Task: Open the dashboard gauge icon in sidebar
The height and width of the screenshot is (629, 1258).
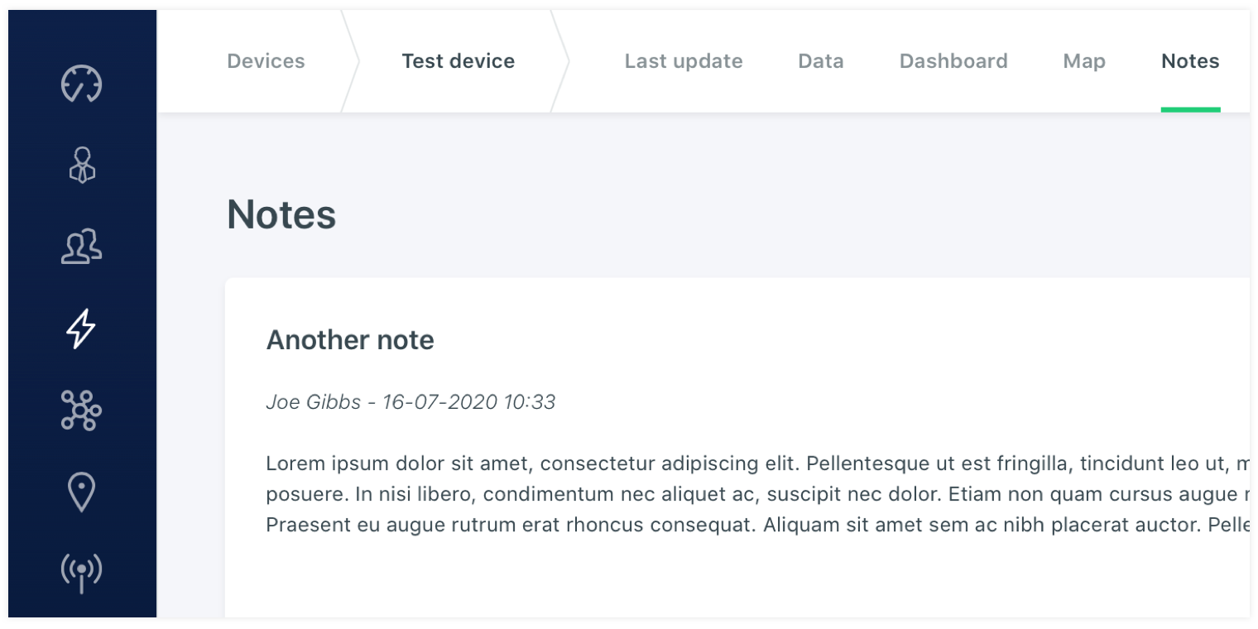Action: coord(81,83)
